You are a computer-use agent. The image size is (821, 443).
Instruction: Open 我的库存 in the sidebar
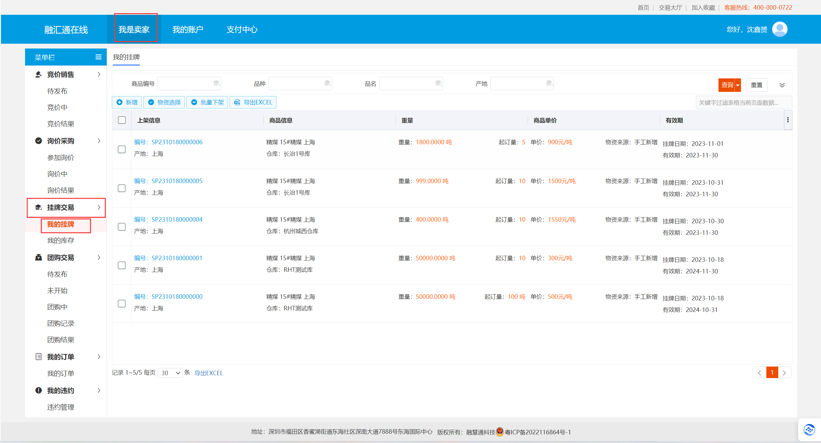61,240
